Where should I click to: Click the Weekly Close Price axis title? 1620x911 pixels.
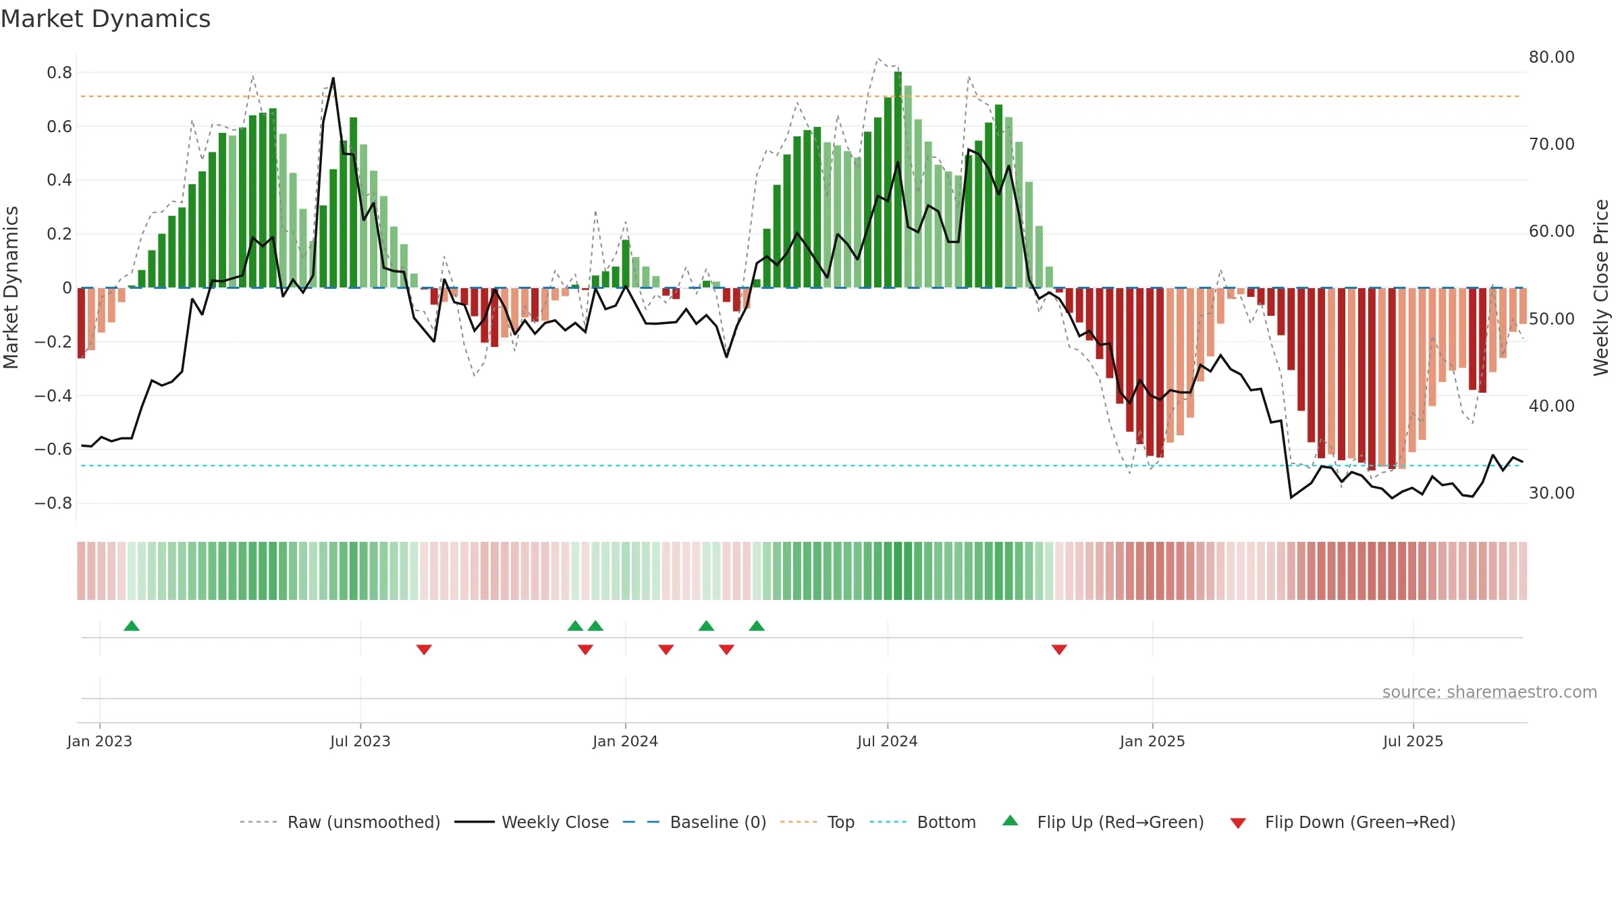[x=1602, y=287]
